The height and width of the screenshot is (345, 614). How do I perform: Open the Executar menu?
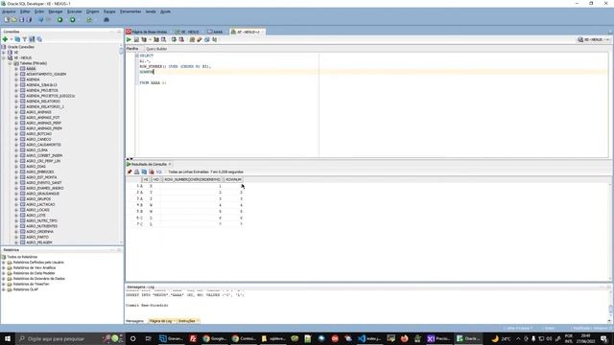(74, 11)
